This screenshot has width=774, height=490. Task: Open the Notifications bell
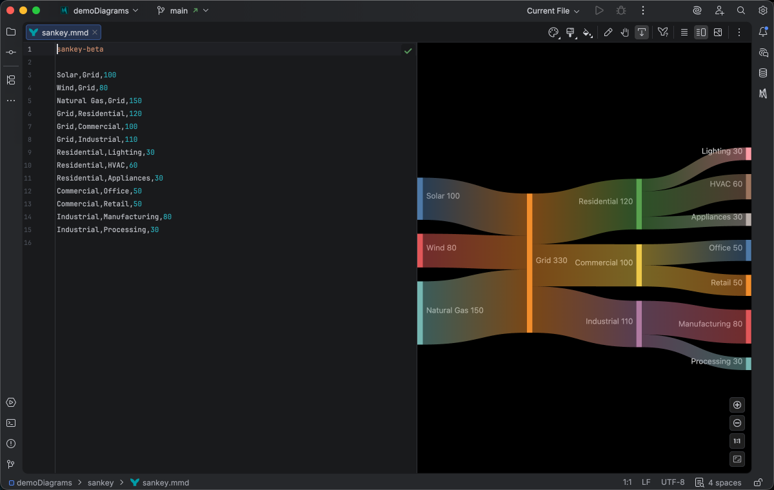(x=763, y=32)
